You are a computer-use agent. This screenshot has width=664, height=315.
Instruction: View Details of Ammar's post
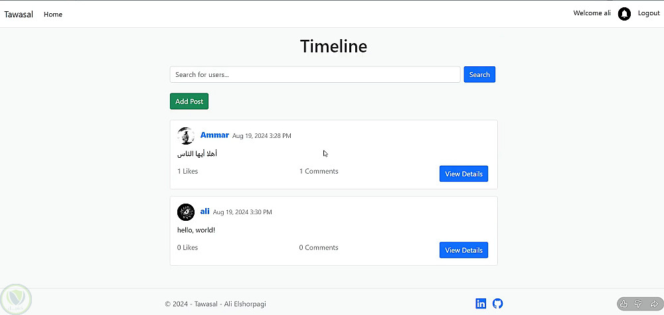point(463,174)
